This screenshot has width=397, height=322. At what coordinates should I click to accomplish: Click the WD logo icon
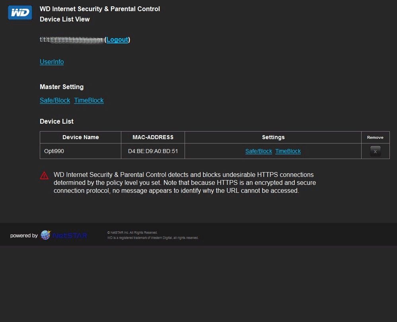(x=20, y=13)
